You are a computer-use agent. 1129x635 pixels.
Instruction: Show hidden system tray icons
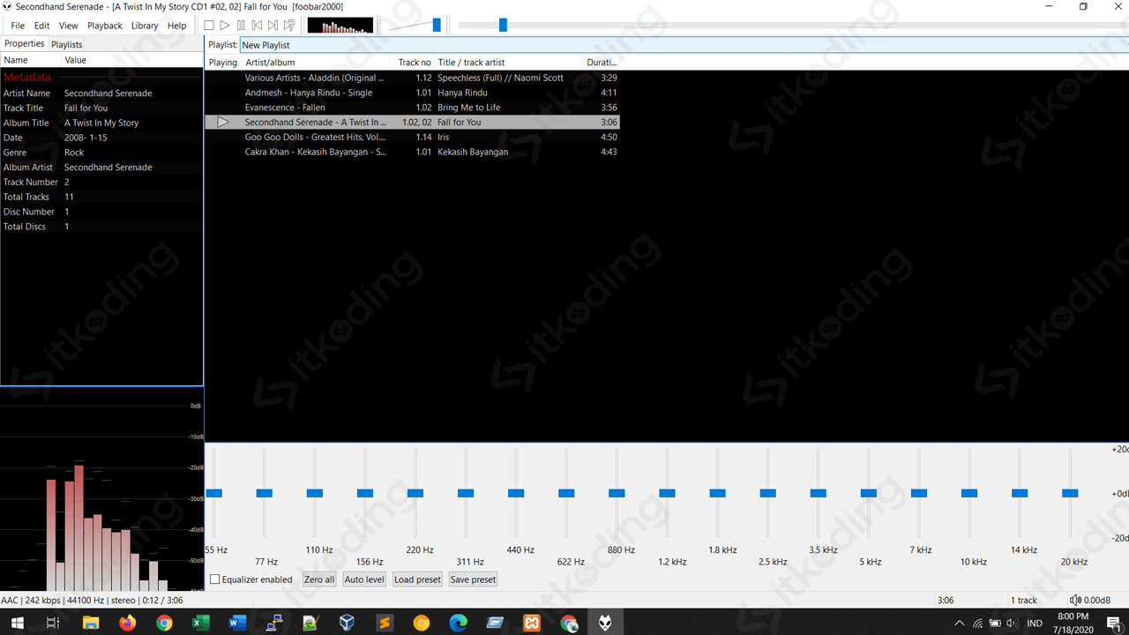960,624
